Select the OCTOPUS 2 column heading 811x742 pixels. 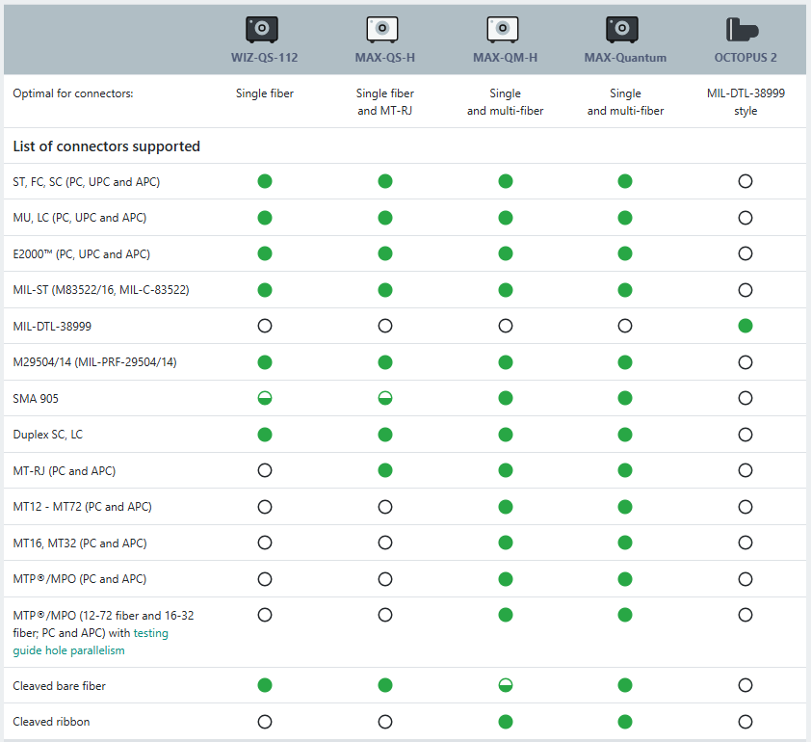click(745, 58)
